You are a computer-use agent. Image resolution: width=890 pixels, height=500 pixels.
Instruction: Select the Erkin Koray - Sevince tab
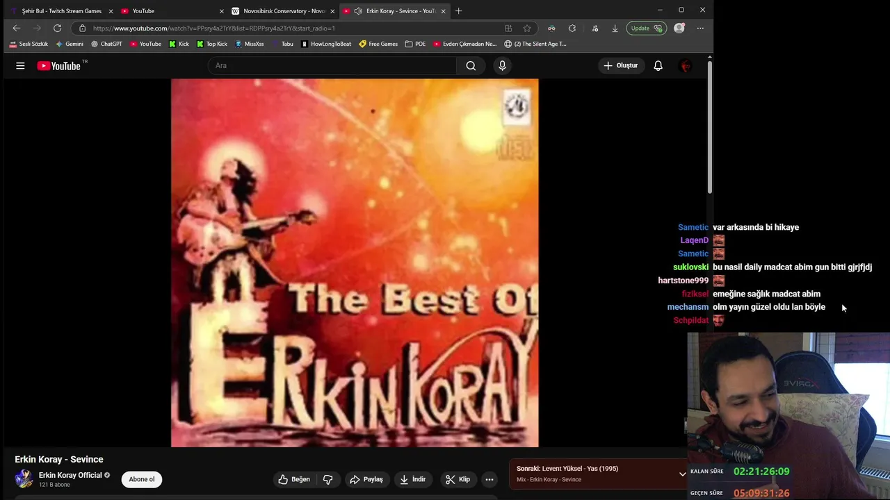[x=394, y=11]
